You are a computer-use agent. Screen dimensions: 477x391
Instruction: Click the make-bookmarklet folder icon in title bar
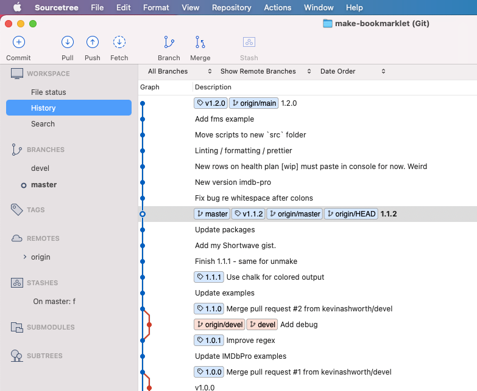point(327,23)
